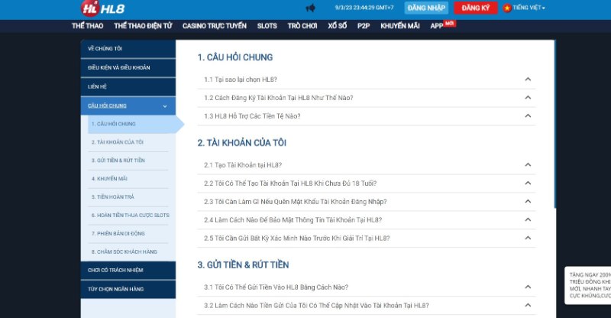Click question 2.4 about account security

pos(293,220)
